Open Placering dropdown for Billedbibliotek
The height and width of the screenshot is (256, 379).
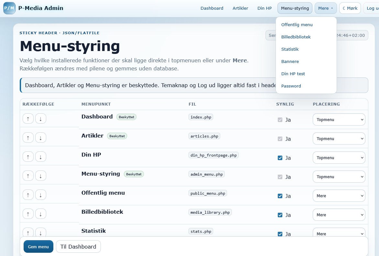point(339,215)
